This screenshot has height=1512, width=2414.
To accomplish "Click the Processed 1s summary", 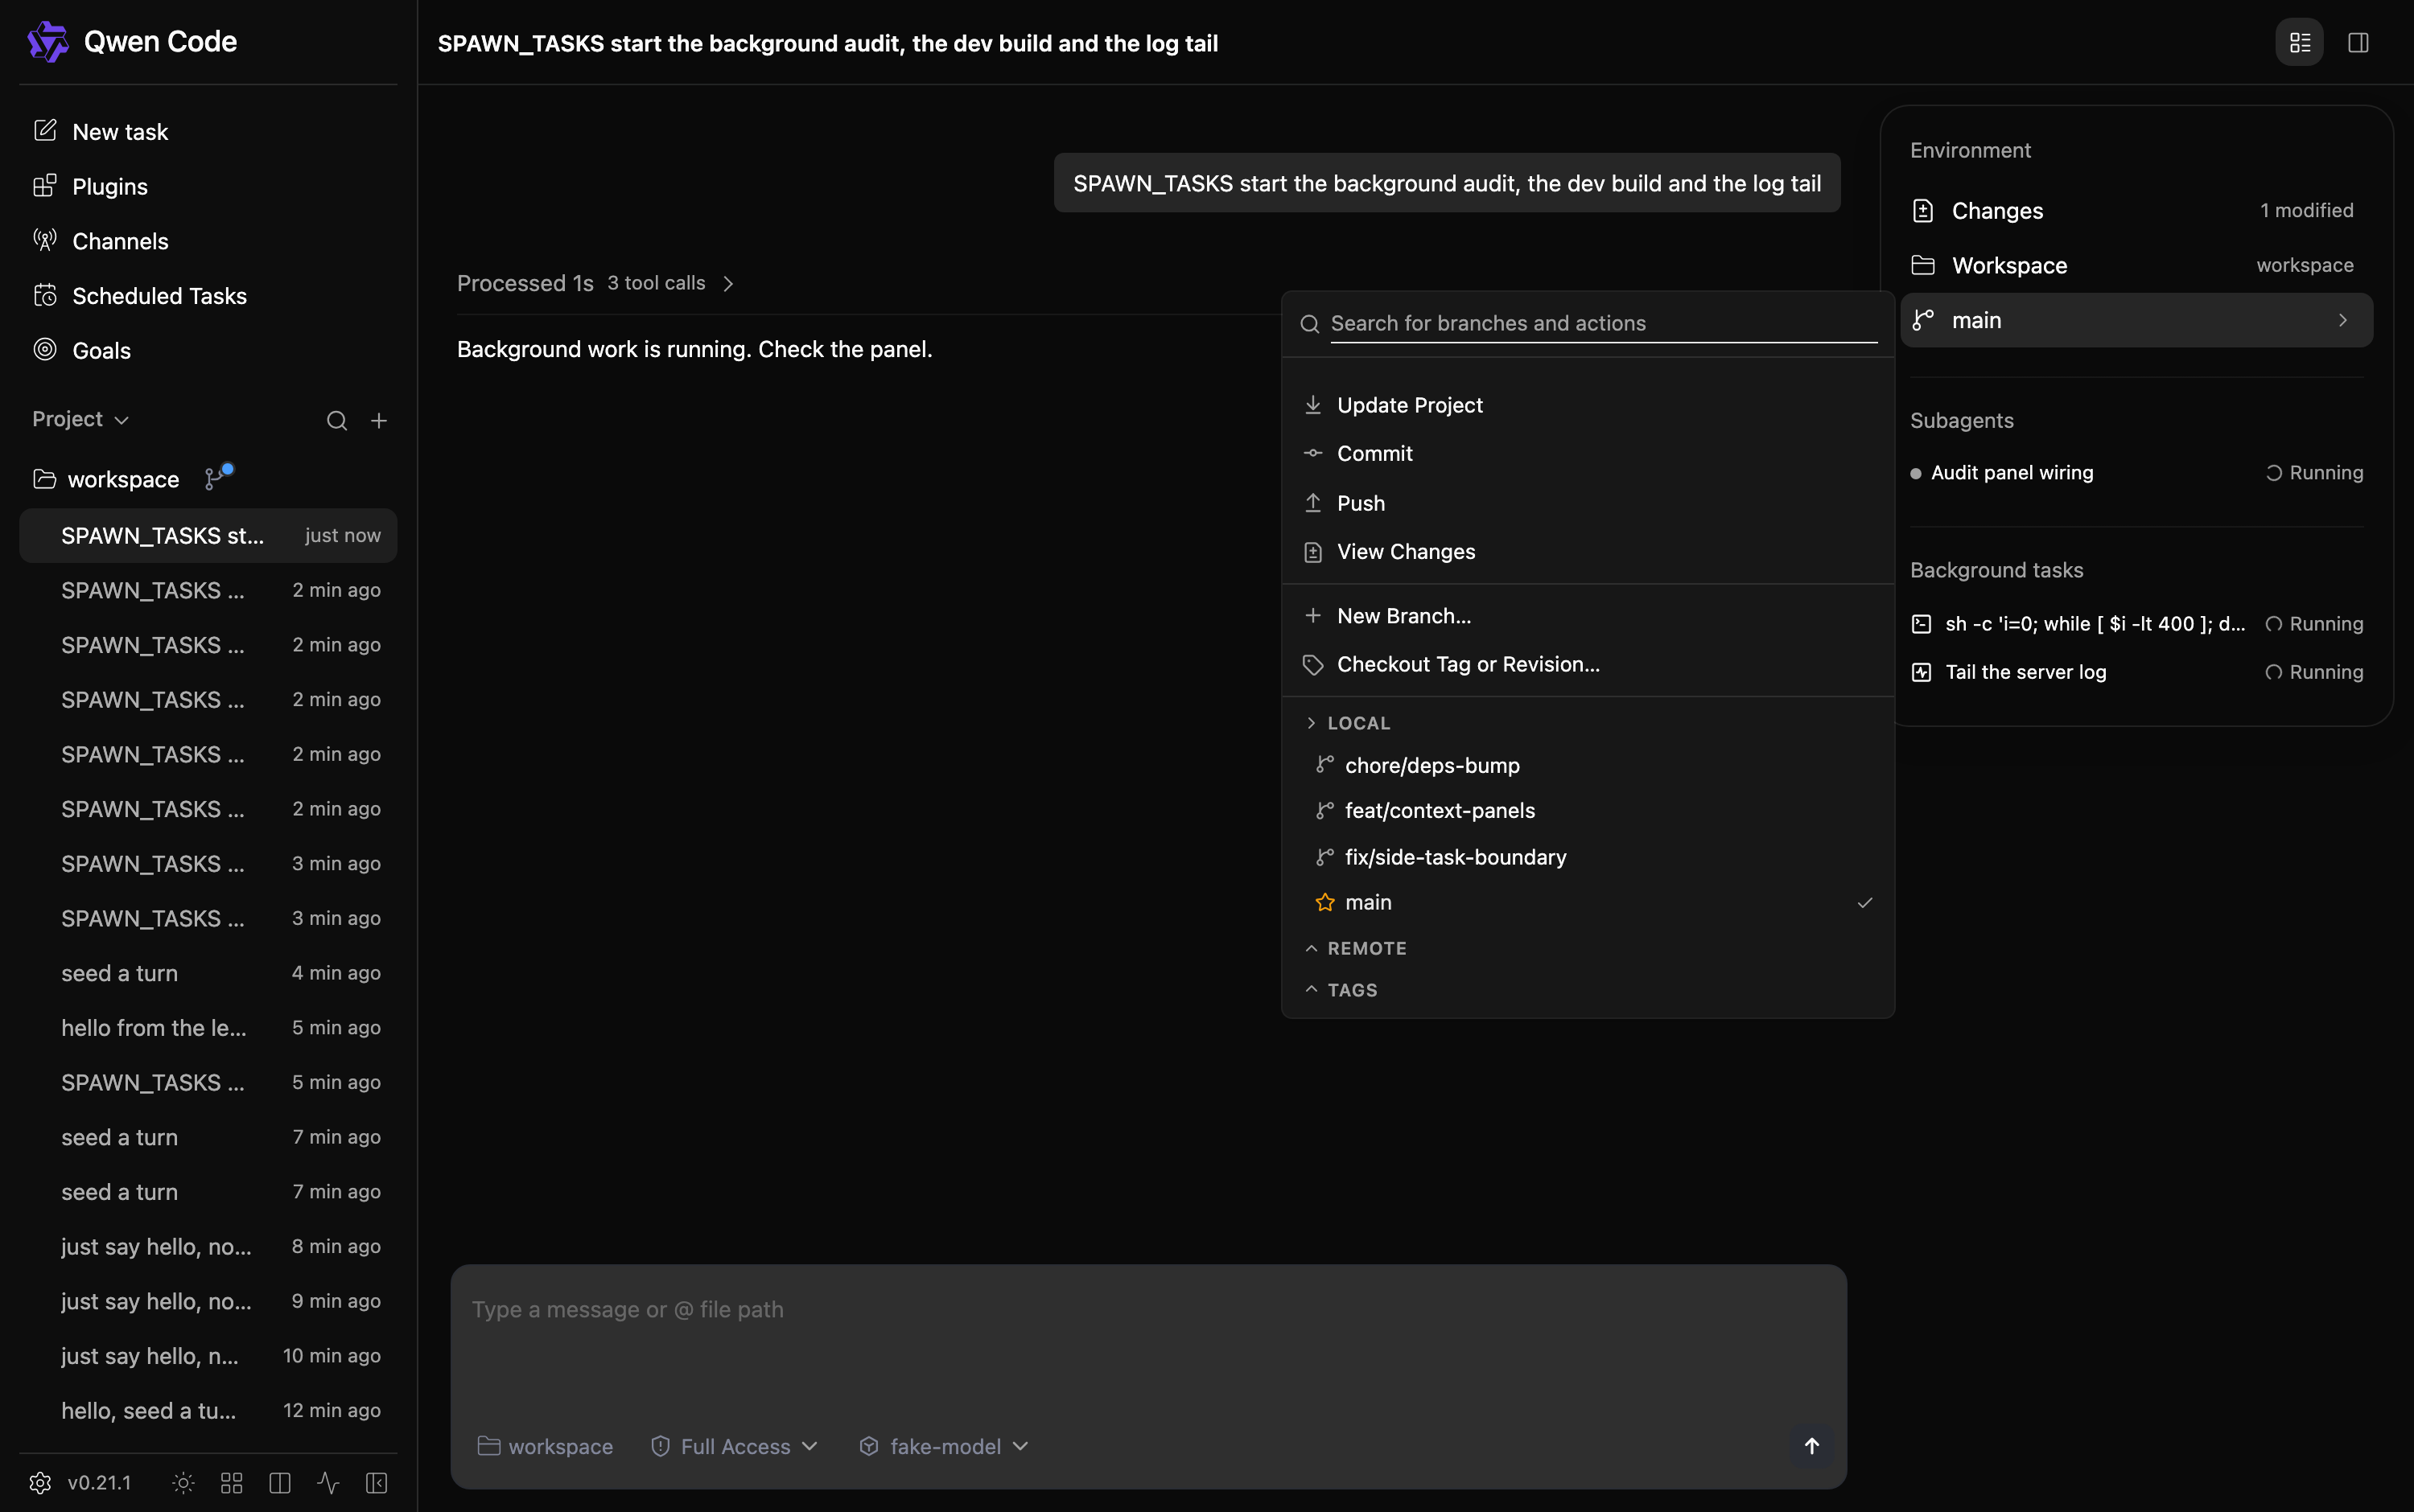I will click(525, 283).
